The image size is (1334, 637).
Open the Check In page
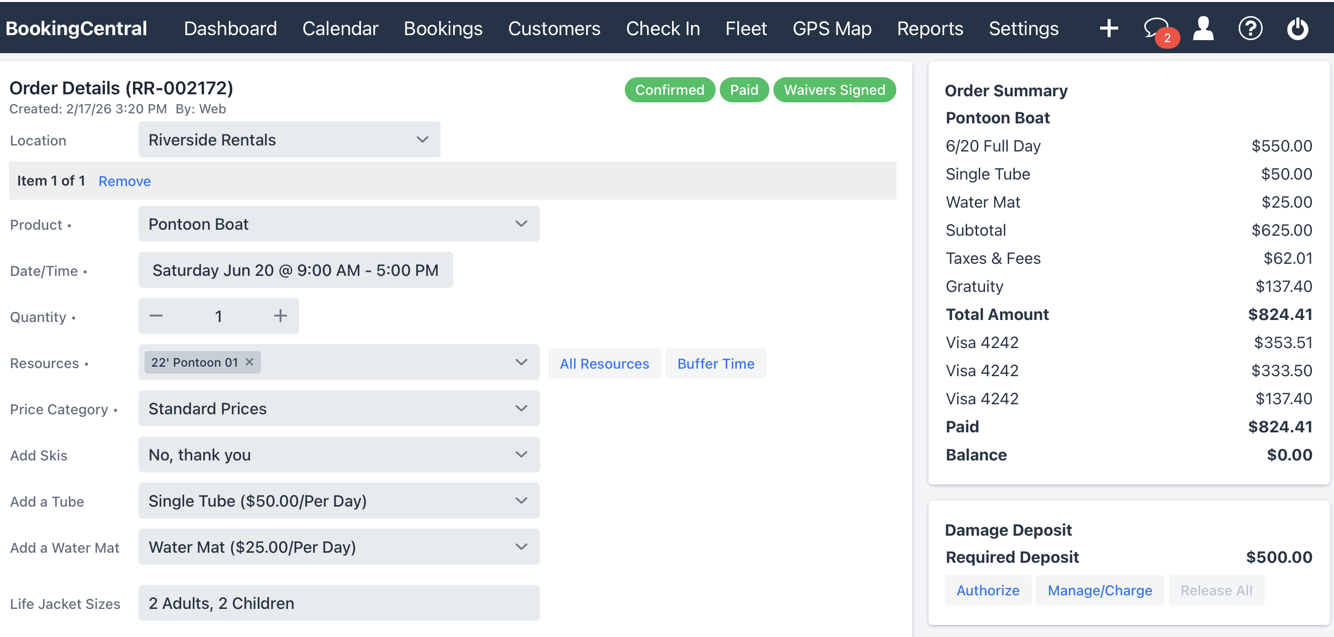coord(663,29)
